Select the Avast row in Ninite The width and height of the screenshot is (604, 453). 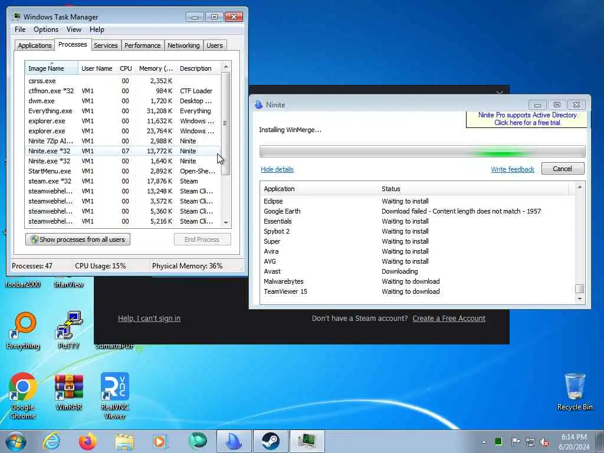(418, 271)
